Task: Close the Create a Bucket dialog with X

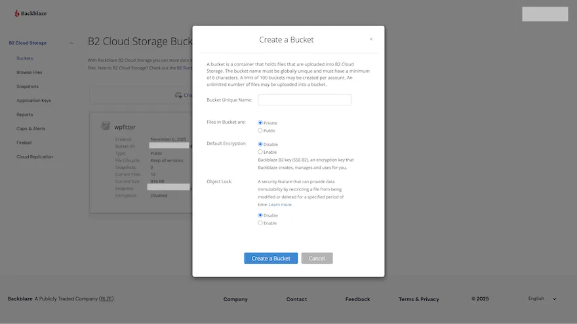Action: pos(371,39)
